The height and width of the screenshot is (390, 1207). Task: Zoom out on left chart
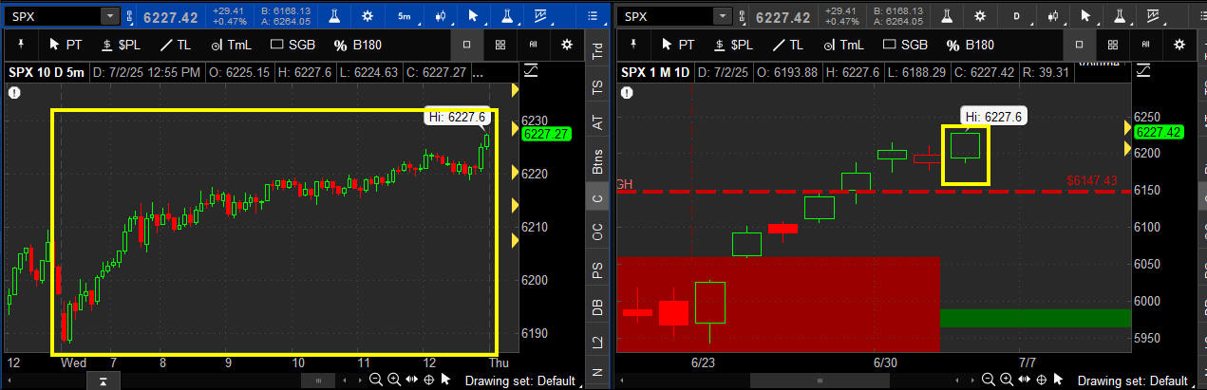(x=377, y=380)
